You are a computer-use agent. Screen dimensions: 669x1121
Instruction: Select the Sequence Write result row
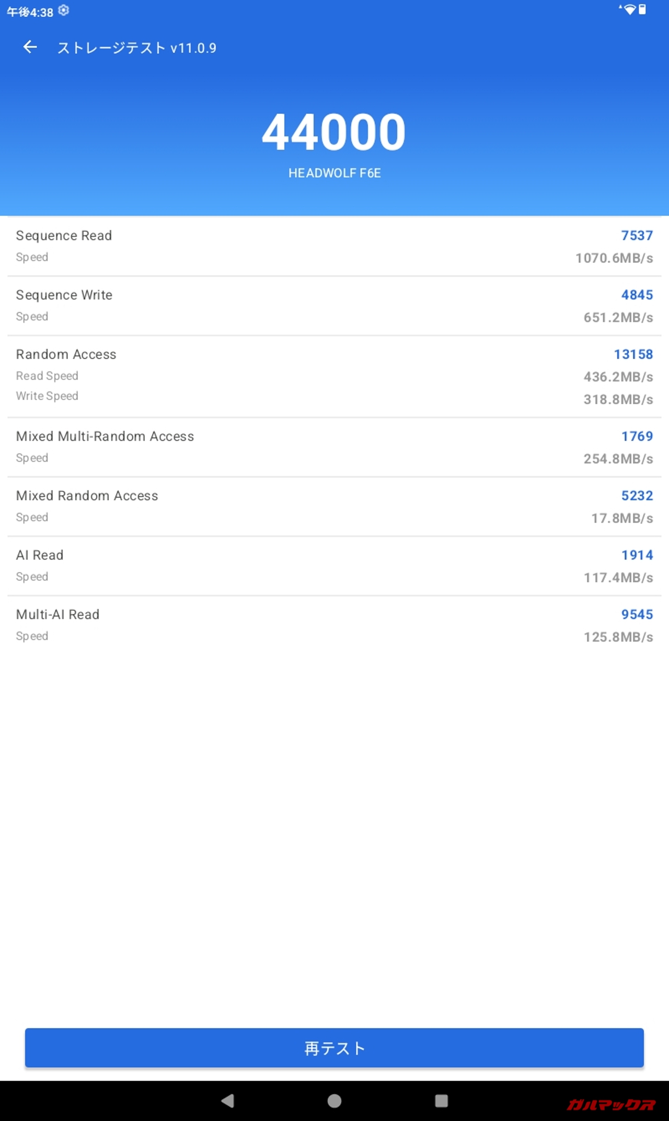click(x=334, y=306)
